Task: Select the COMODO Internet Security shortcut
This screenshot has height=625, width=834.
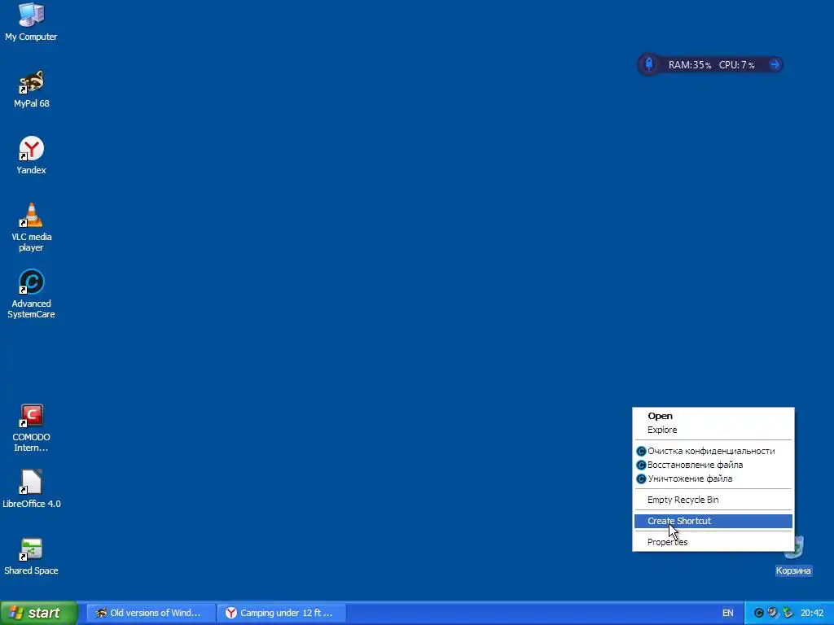Action: (32, 428)
